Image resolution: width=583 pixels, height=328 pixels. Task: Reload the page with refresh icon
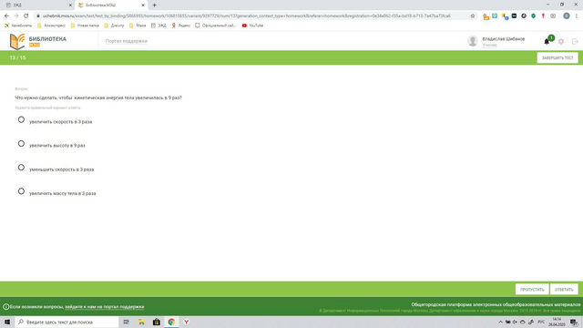click(x=26, y=16)
